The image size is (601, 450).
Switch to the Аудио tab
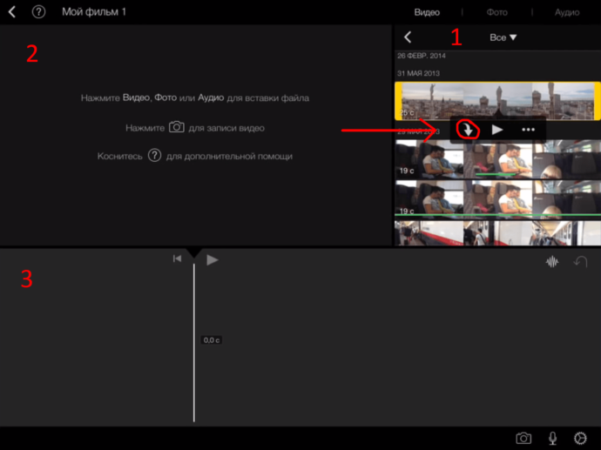[567, 12]
